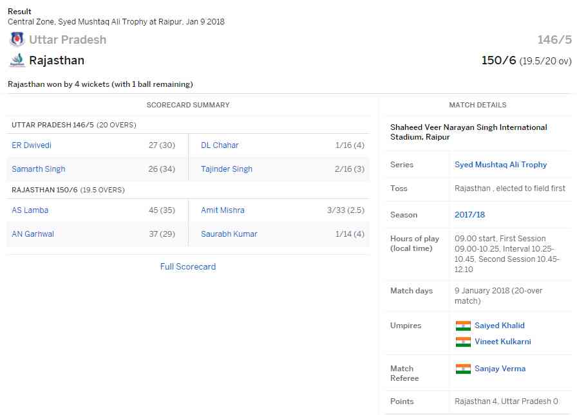Click AS Lamba's score 45 (35)
Screen dimensions: 577x415
click(x=162, y=210)
